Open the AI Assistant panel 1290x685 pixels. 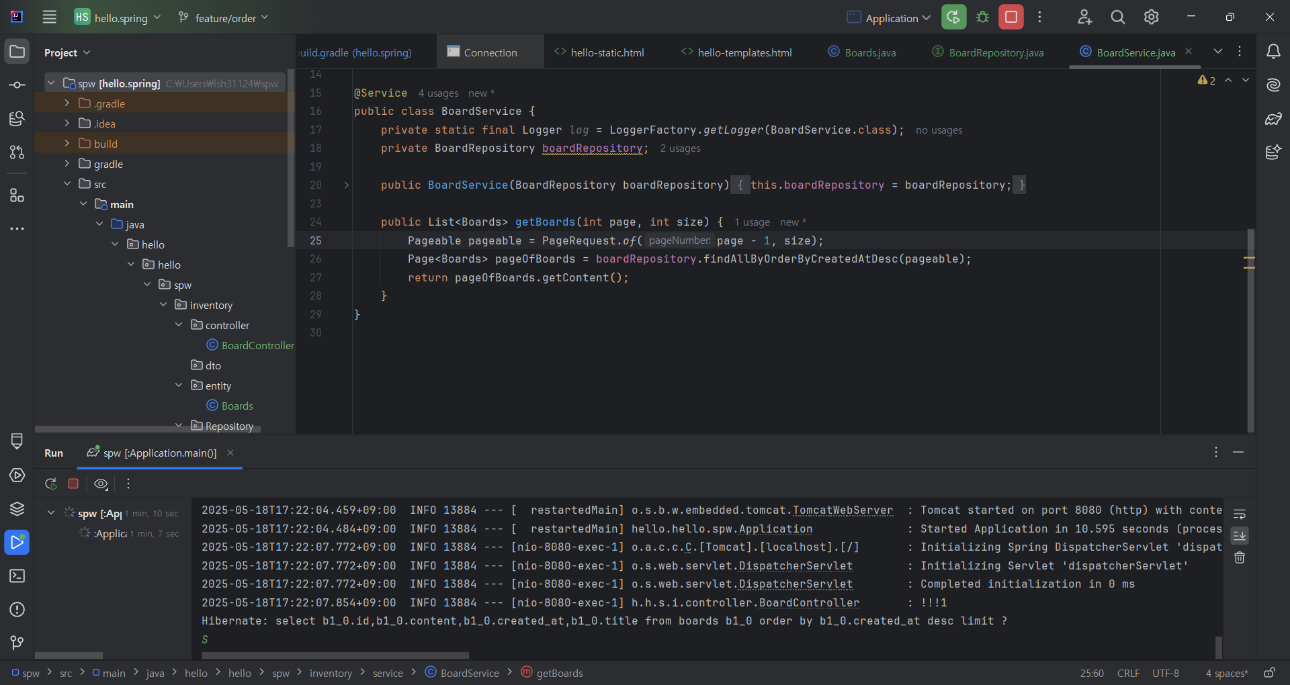[x=1273, y=85]
